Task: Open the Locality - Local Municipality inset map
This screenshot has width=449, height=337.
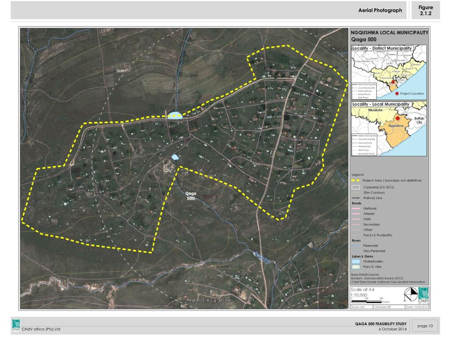Action: (x=389, y=129)
